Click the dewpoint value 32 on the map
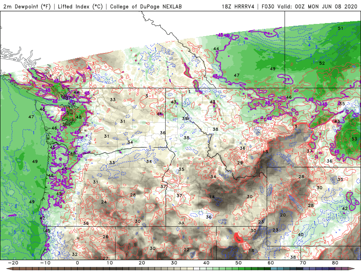Viewport: 361px width, 271px height. click(74, 254)
